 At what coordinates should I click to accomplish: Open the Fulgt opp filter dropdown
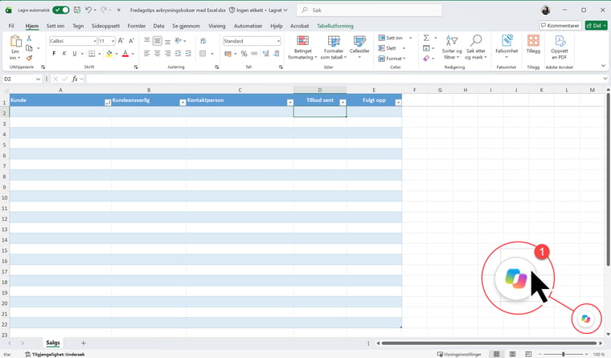coord(398,102)
